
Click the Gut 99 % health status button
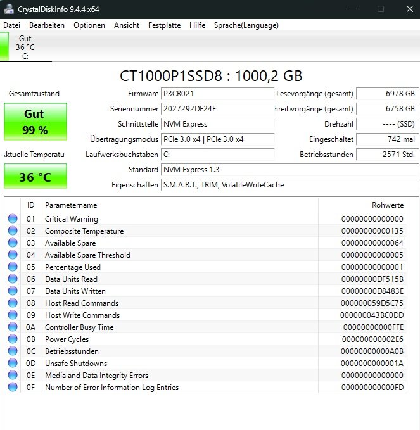(35, 122)
